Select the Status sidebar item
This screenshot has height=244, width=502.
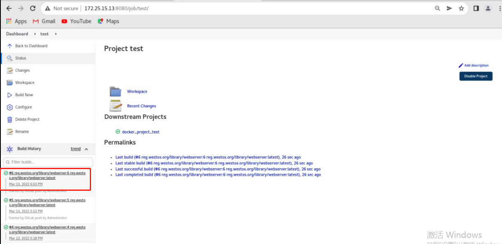[48, 58]
